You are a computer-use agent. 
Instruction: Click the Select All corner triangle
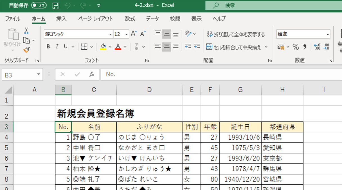(8, 90)
